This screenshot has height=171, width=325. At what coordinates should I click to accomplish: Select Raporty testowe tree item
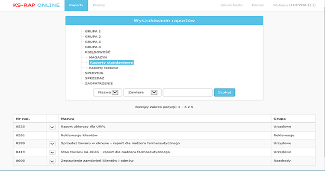click(x=103, y=68)
